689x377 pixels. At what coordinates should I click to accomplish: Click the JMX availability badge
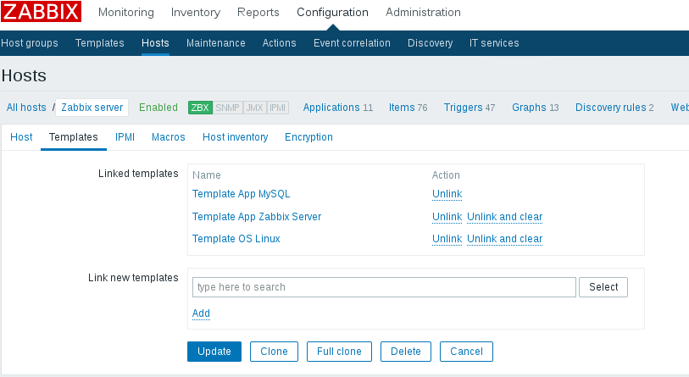254,108
